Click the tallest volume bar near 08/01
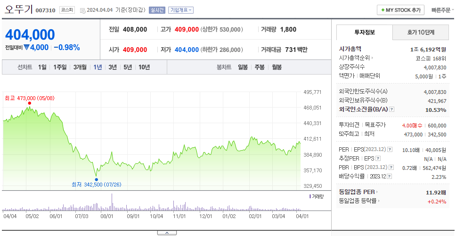Viewport: 456px width, 236px height. pyautogui.click(x=112, y=202)
